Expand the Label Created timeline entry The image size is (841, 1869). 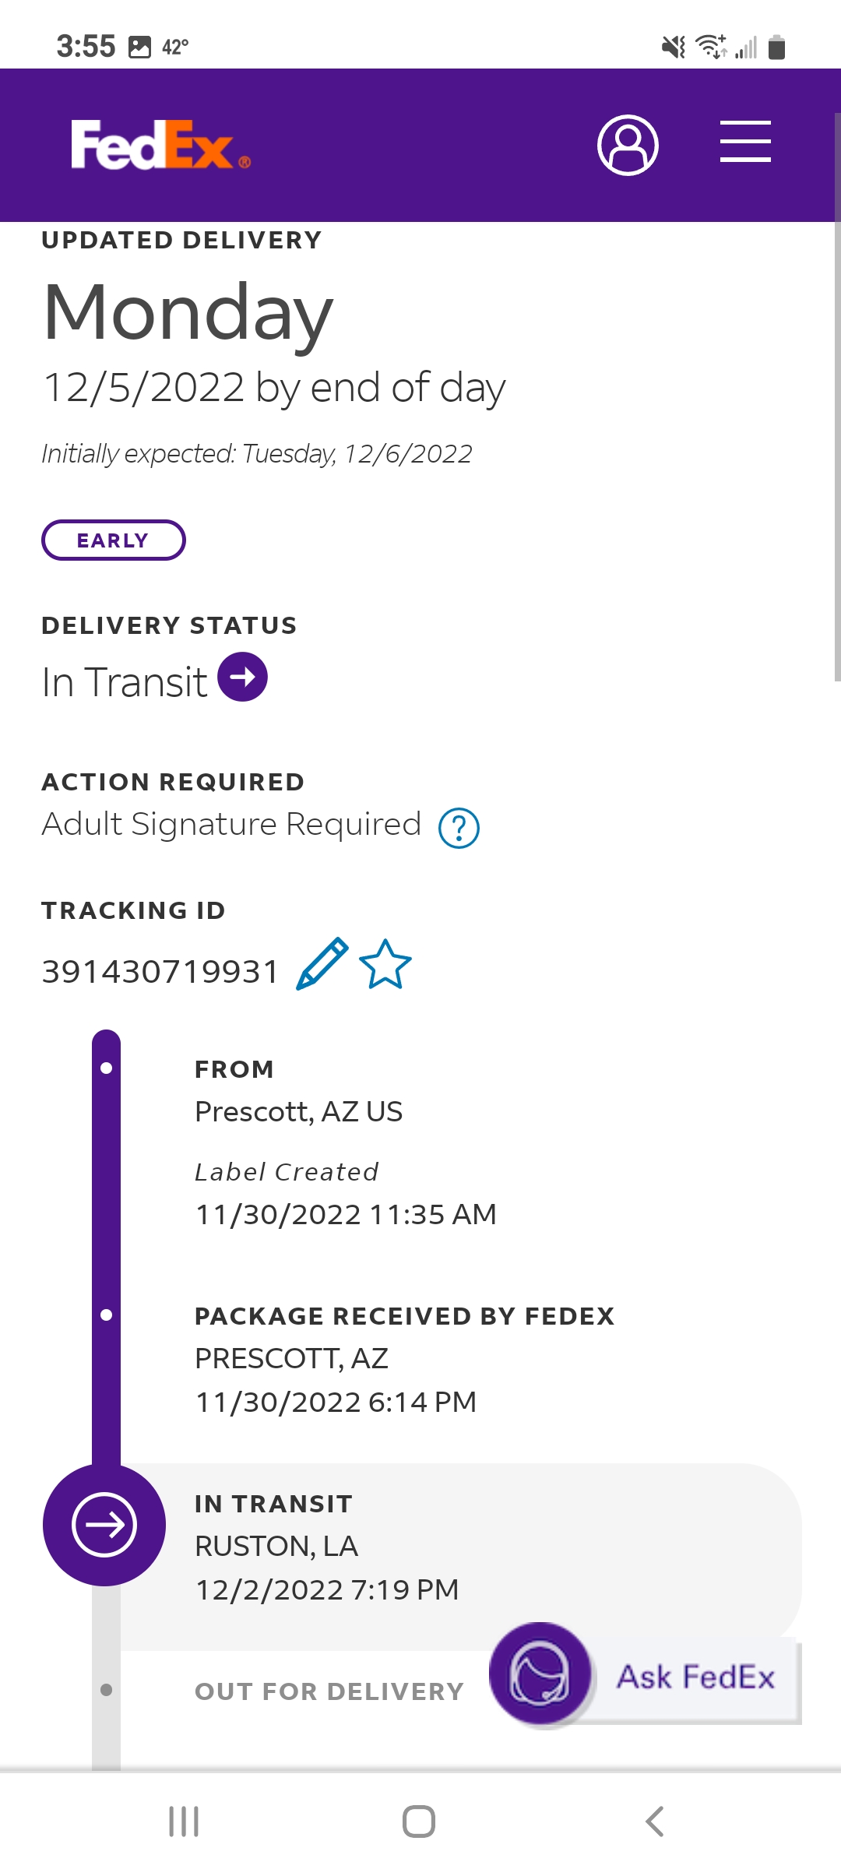(x=286, y=1171)
